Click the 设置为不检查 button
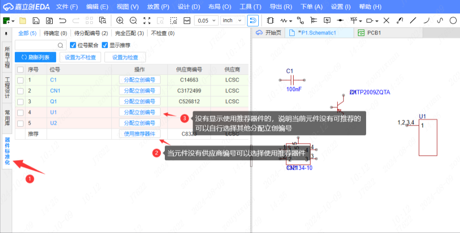The height and width of the screenshot is (233, 460). 80,57
